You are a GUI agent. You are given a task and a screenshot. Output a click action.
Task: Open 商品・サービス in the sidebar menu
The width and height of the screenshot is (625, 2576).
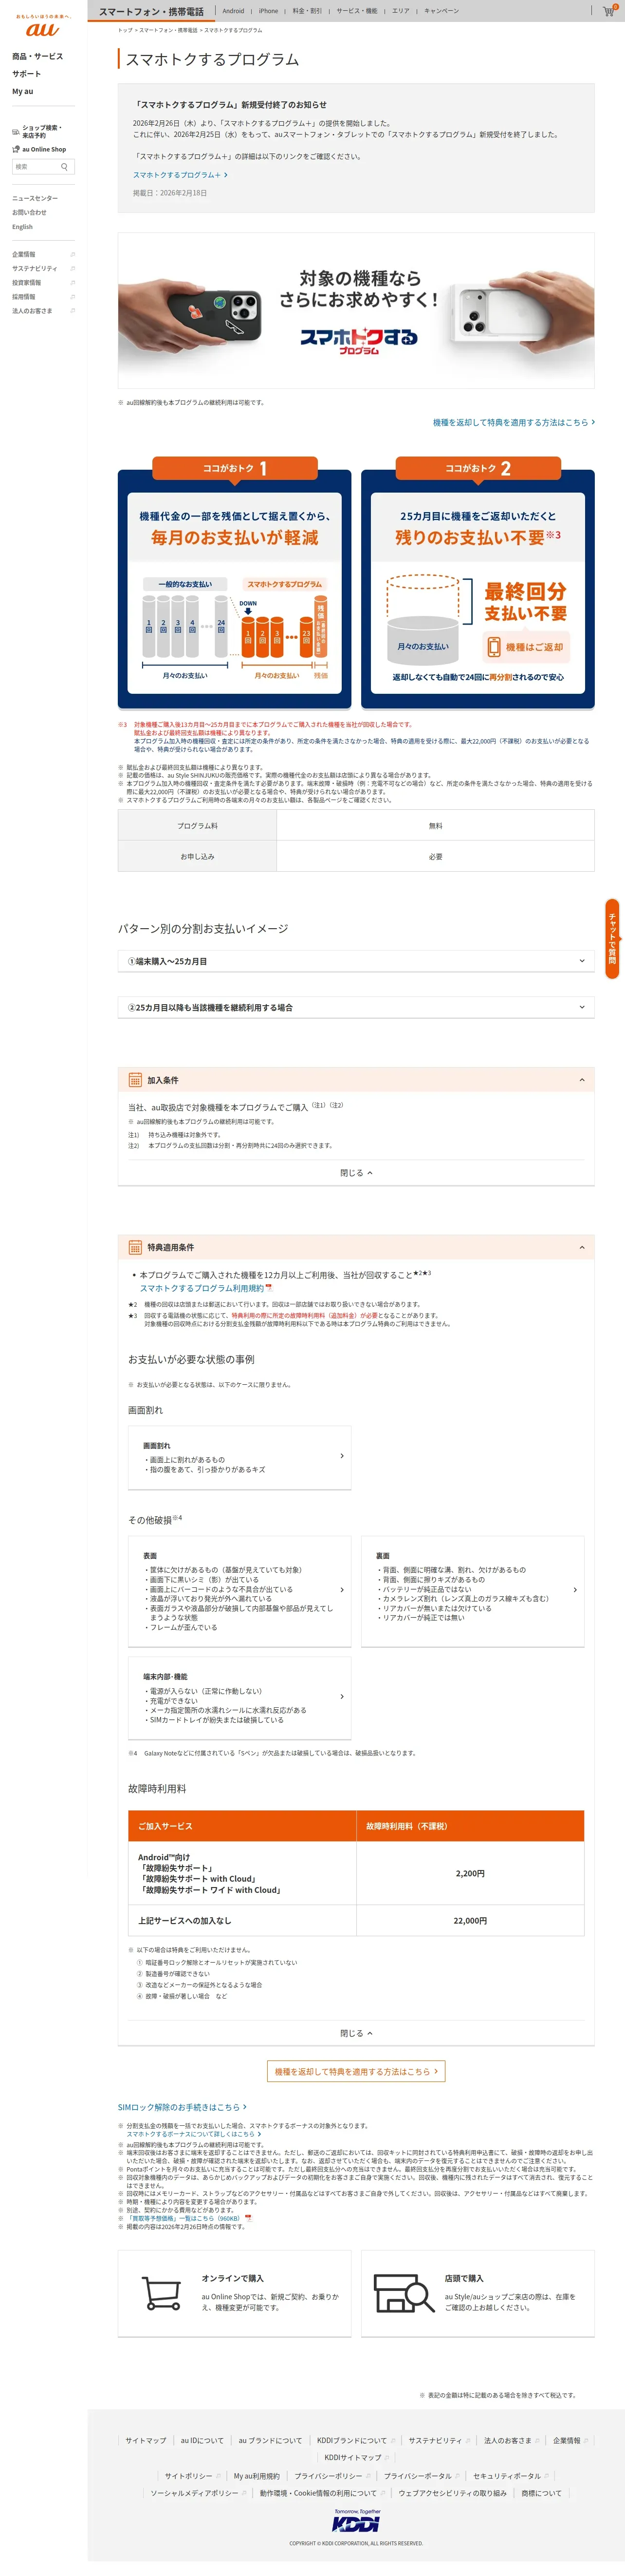click(x=37, y=56)
